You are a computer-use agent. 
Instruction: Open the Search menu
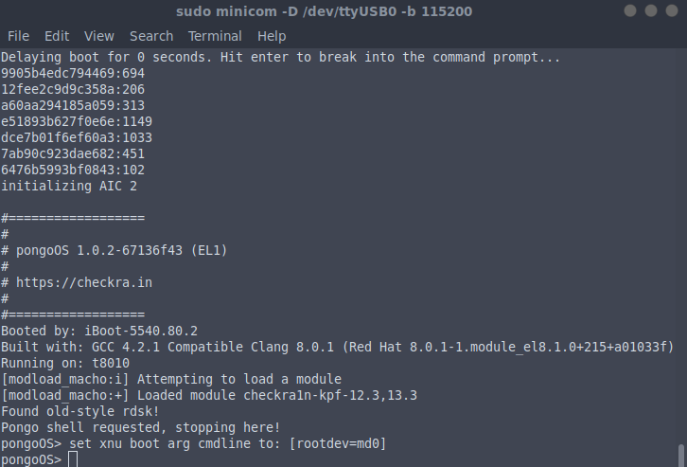151,36
